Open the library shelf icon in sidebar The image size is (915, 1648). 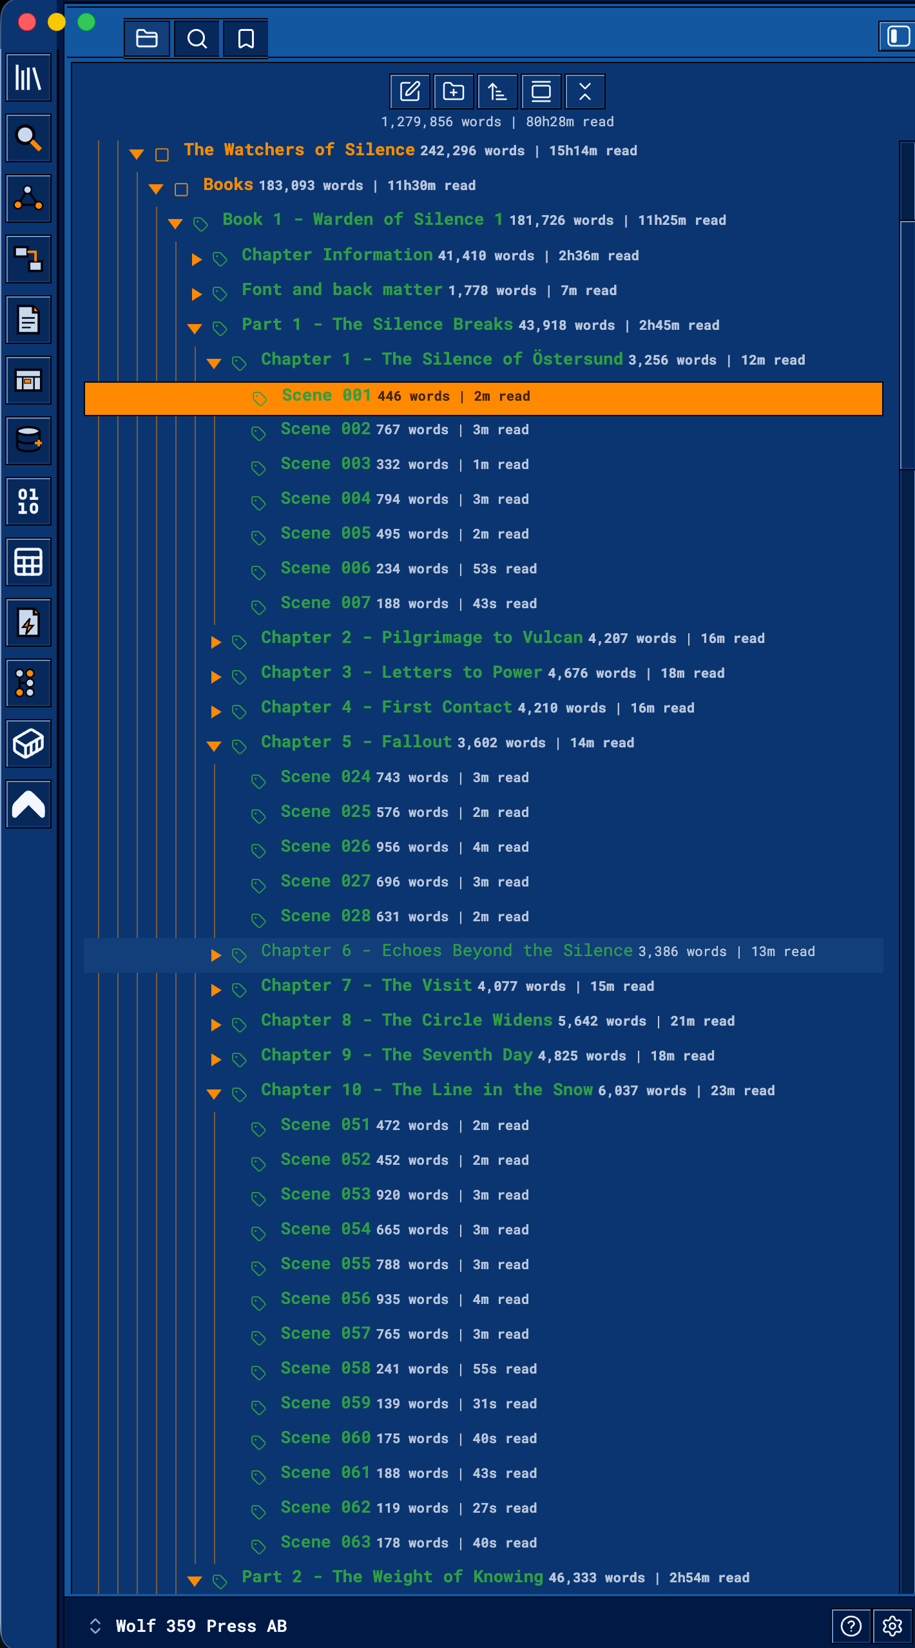pos(28,78)
